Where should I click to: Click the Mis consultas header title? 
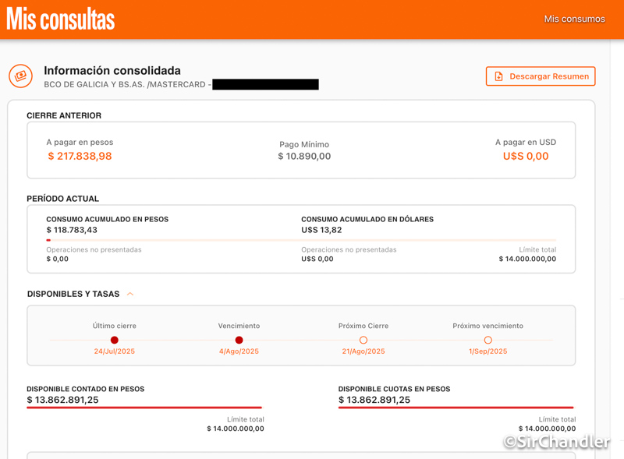point(61,19)
